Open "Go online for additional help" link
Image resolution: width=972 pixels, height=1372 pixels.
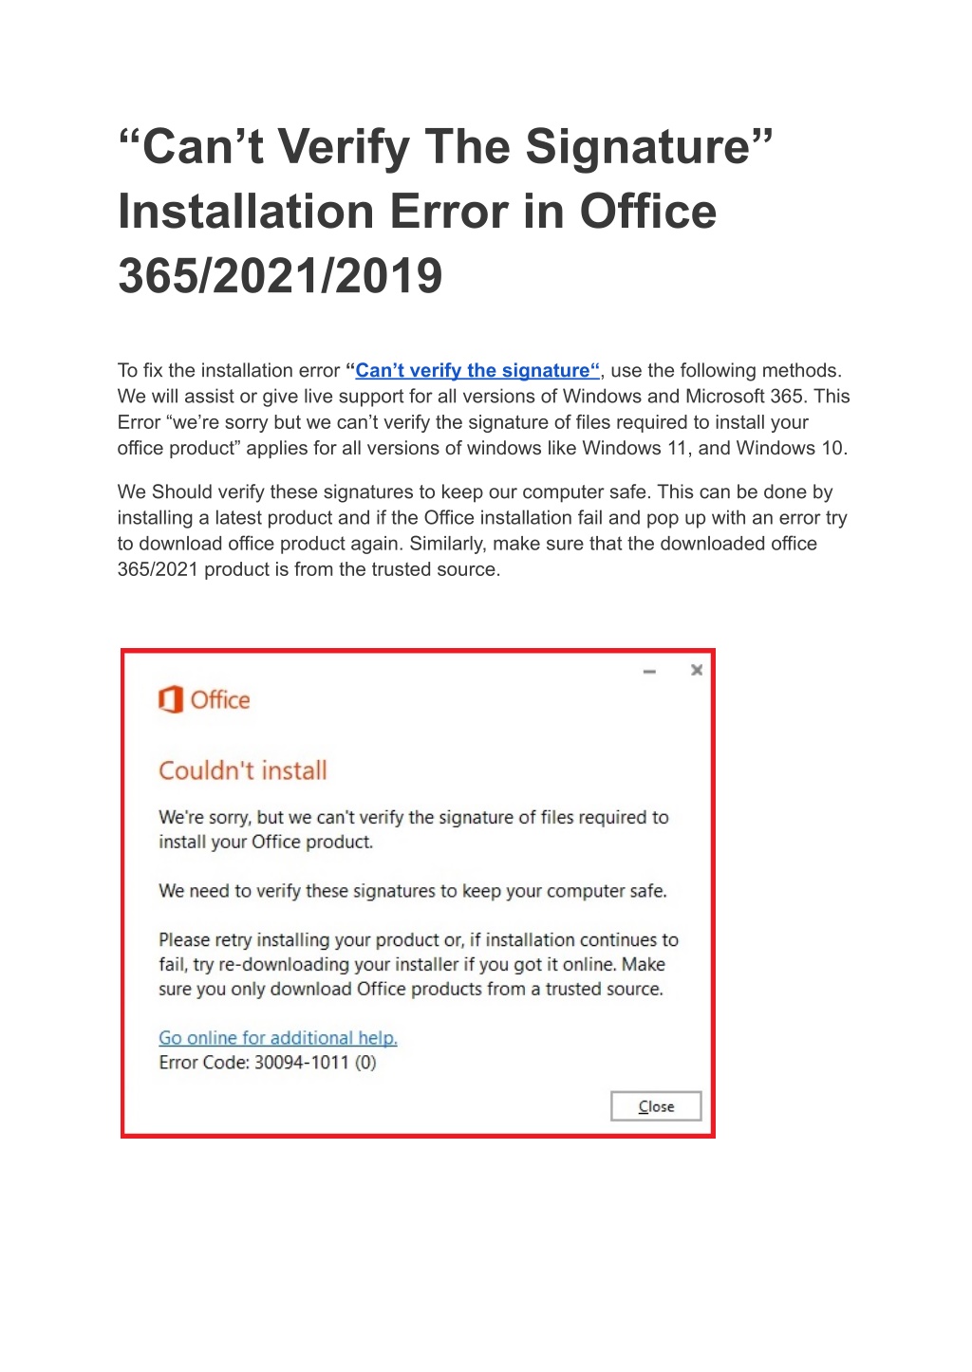278,1038
